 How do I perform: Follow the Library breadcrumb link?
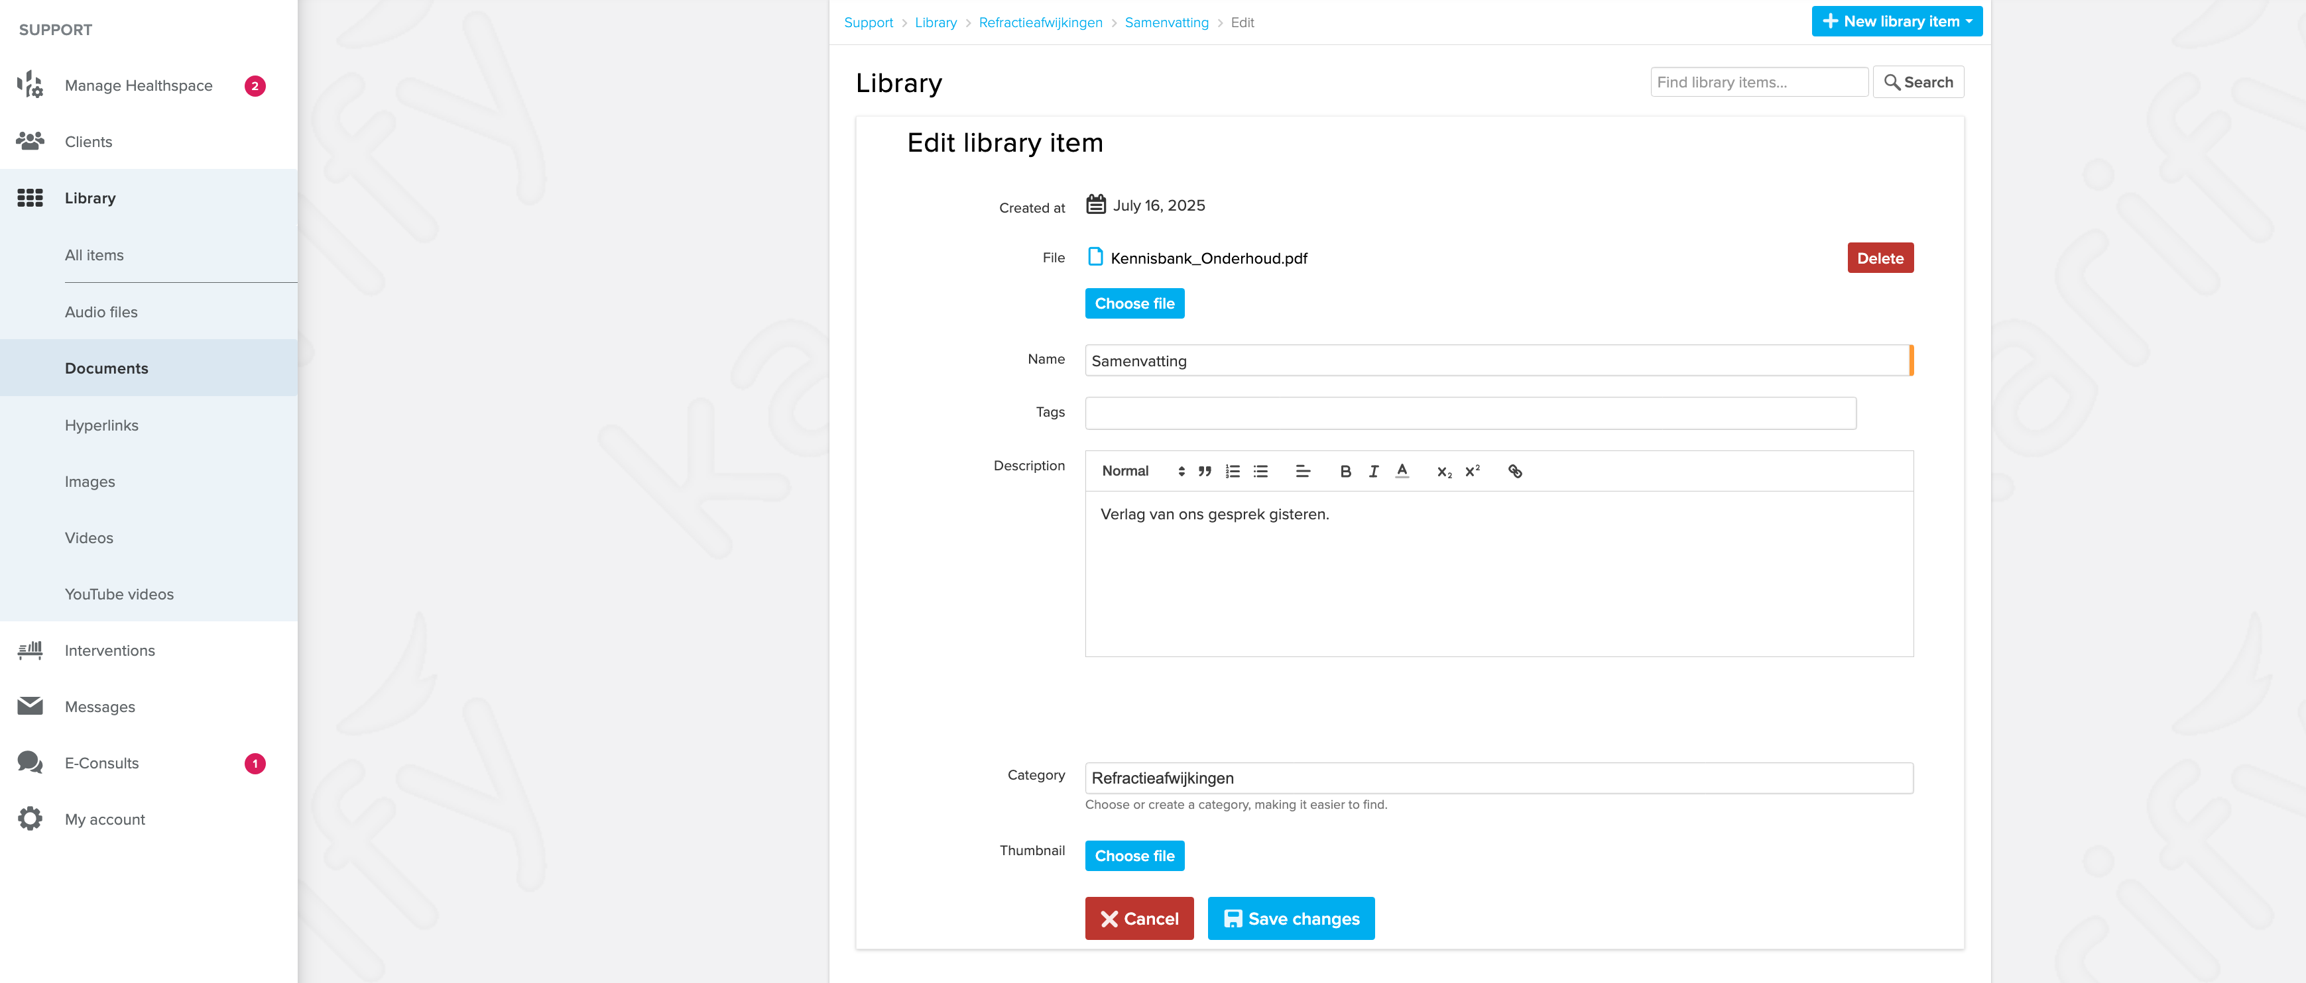tap(936, 23)
